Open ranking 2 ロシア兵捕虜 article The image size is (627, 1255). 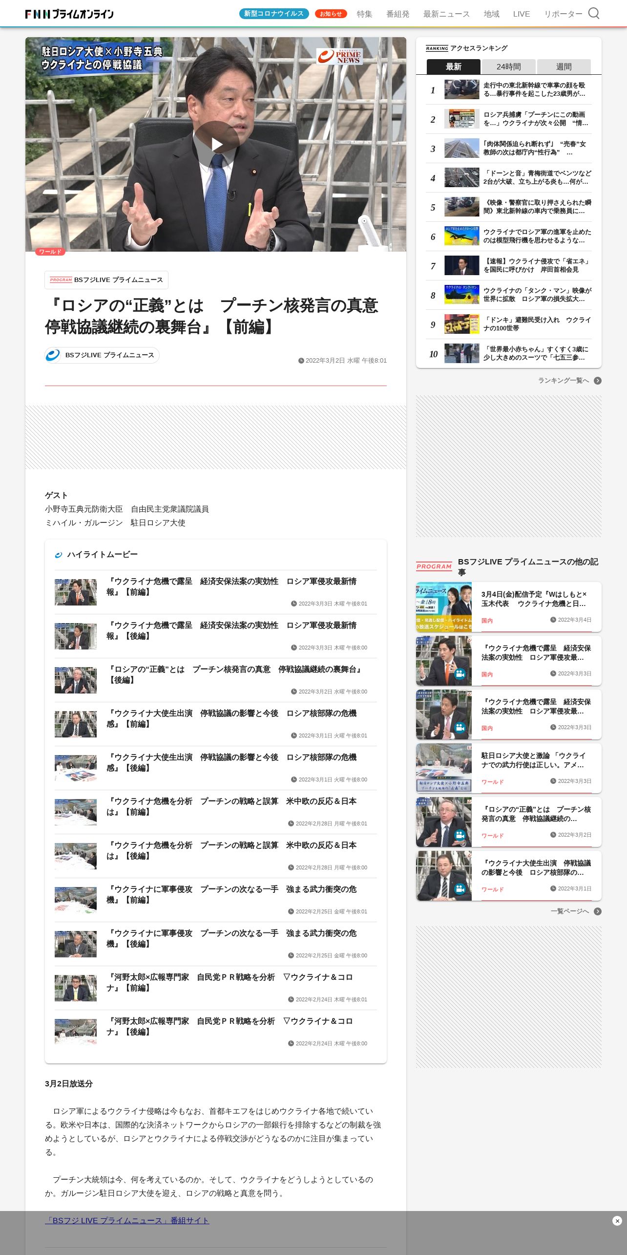pos(509,119)
